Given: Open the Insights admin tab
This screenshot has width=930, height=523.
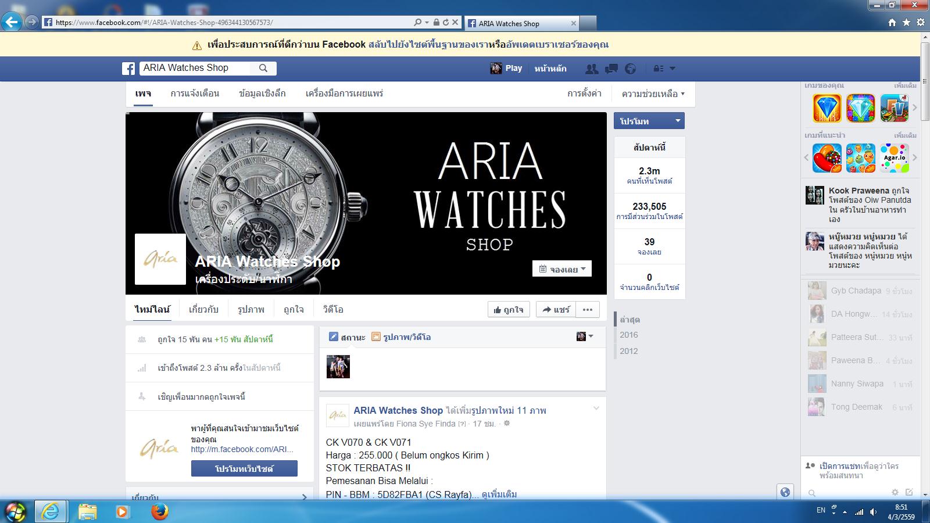Looking at the screenshot, I should [262, 94].
